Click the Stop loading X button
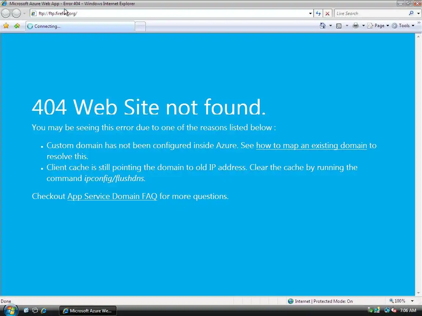Screen dimensions: 422x316 (x=327, y=13)
